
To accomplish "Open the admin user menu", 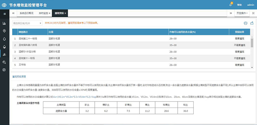I will 251,5.
